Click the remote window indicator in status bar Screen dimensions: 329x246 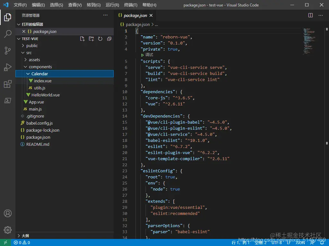point(5,242)
